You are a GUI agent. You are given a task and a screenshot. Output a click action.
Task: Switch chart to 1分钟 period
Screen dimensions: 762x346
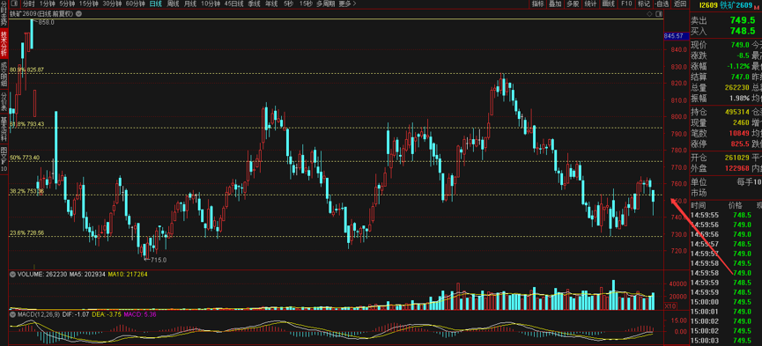48,4
